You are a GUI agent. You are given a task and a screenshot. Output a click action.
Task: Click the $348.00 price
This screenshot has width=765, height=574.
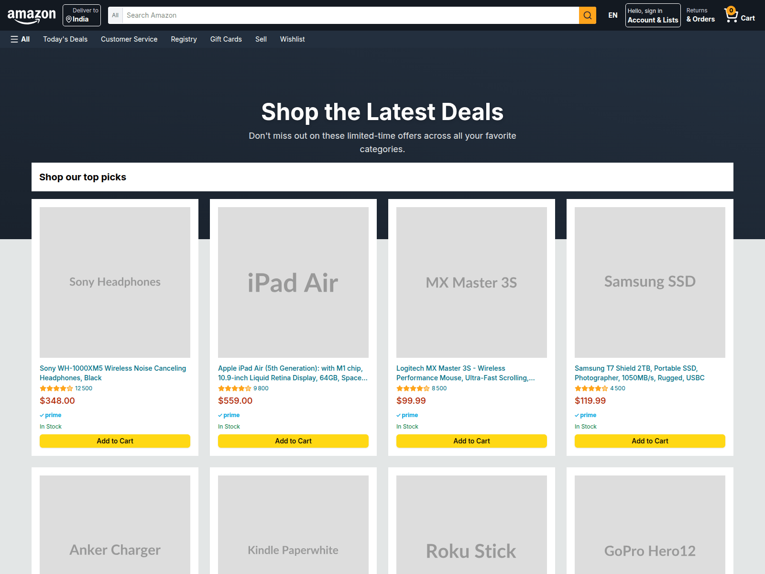[x=57, y=401]
